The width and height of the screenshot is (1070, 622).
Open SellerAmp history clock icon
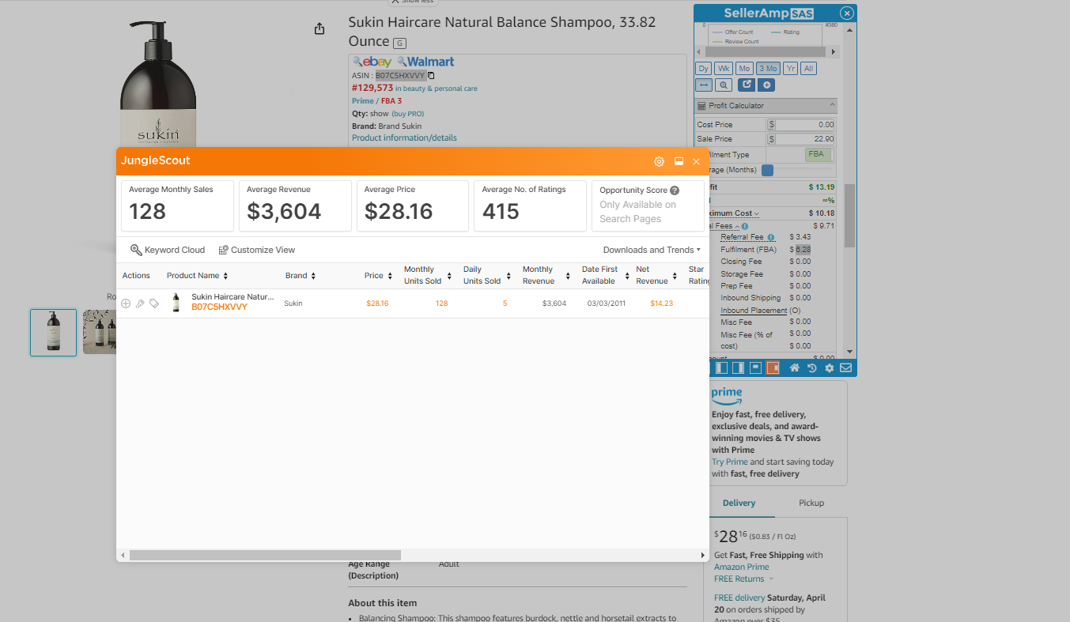pos(812,368)
